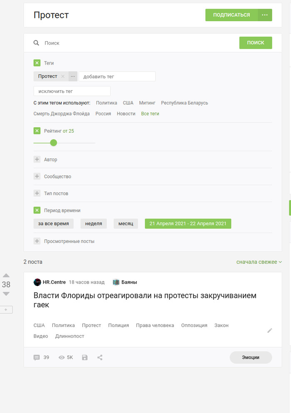Uncheck the Теги filter checkbox

[x=37, y=63]
